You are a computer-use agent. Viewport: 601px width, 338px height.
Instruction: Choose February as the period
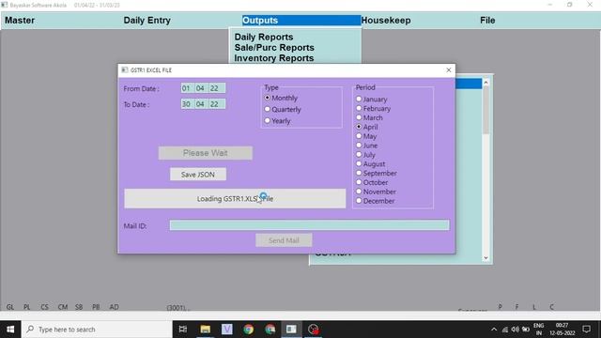point(374,109)
